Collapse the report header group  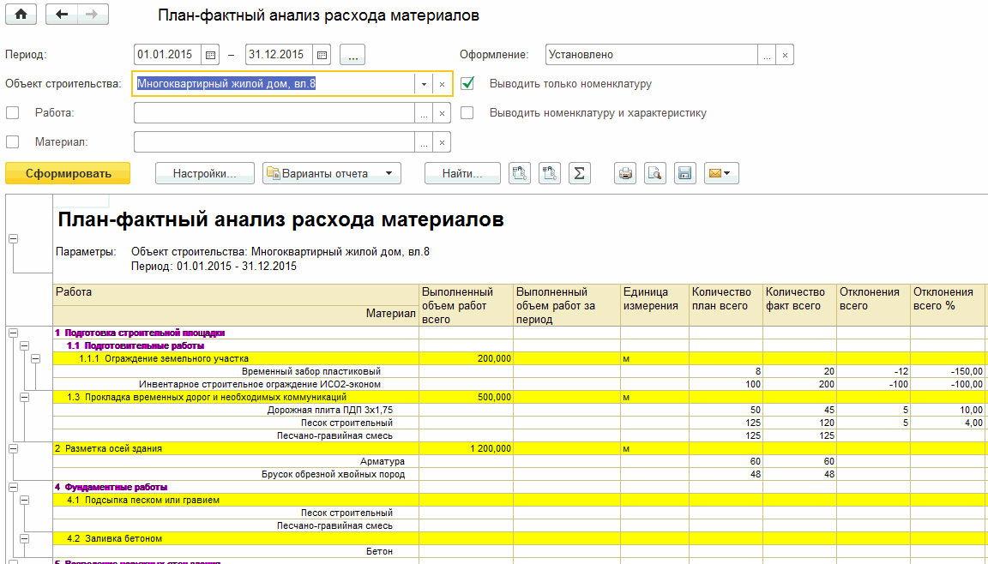click(x=13, y=238)
